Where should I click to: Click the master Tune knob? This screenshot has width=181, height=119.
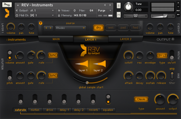(x=128, y=7)
